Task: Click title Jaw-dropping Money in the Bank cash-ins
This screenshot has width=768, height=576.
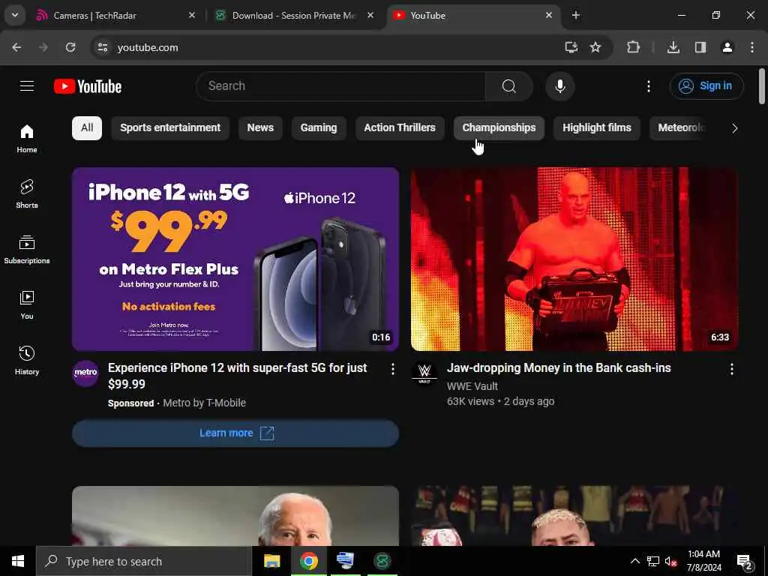Action: click(x=559, y=367)
